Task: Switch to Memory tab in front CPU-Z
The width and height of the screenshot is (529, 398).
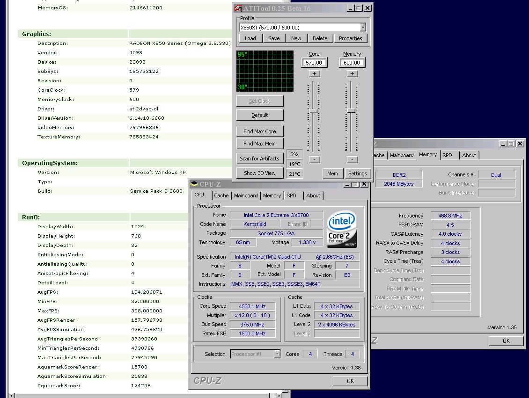Action: [272, 195]
